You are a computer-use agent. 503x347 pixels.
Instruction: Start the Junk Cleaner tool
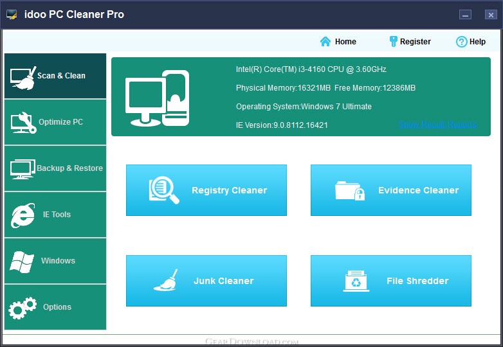coord(206,281)
